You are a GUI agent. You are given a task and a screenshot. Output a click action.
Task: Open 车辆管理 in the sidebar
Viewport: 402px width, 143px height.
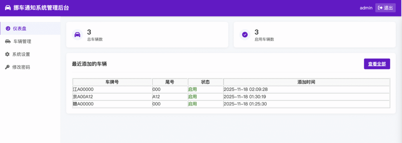(x=30, y=41)
